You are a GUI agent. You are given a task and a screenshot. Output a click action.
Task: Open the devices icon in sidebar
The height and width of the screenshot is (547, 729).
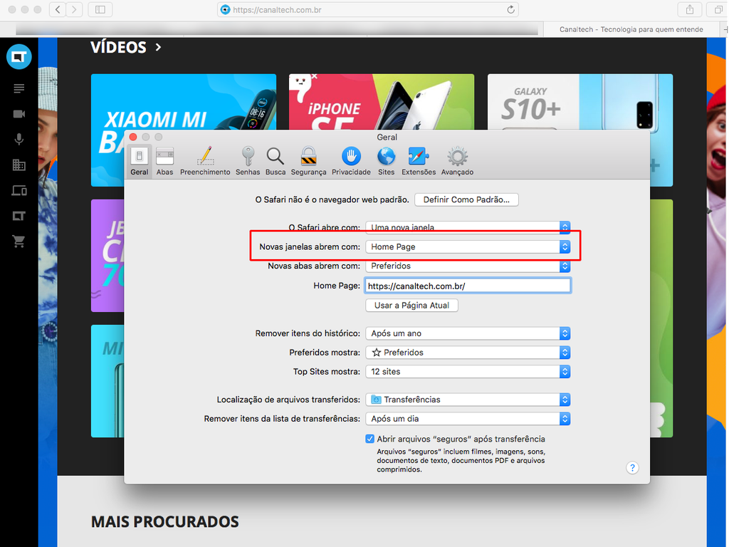coord(19,190)
